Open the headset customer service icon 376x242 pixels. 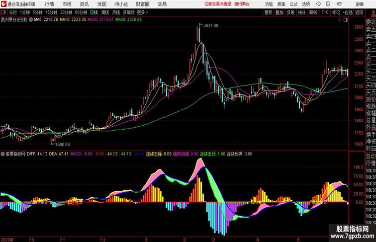click(318, 4)
